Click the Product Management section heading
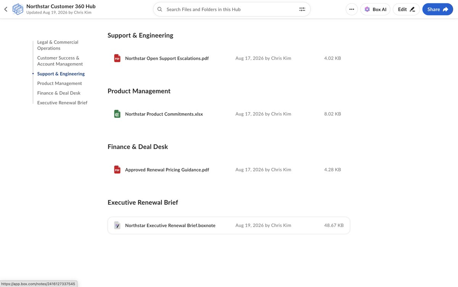 tap(139, 91)
